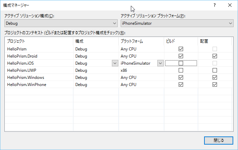Open the active solution platform iPhoneSimulator dropdown
This screenshot has width=238, height=150.
[x=177, y=23]
